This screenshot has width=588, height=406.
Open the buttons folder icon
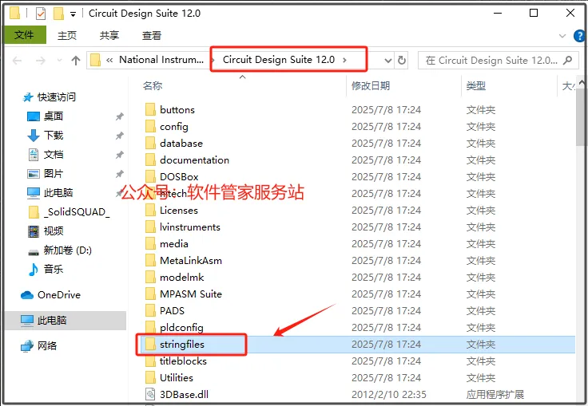pos(150,110)
